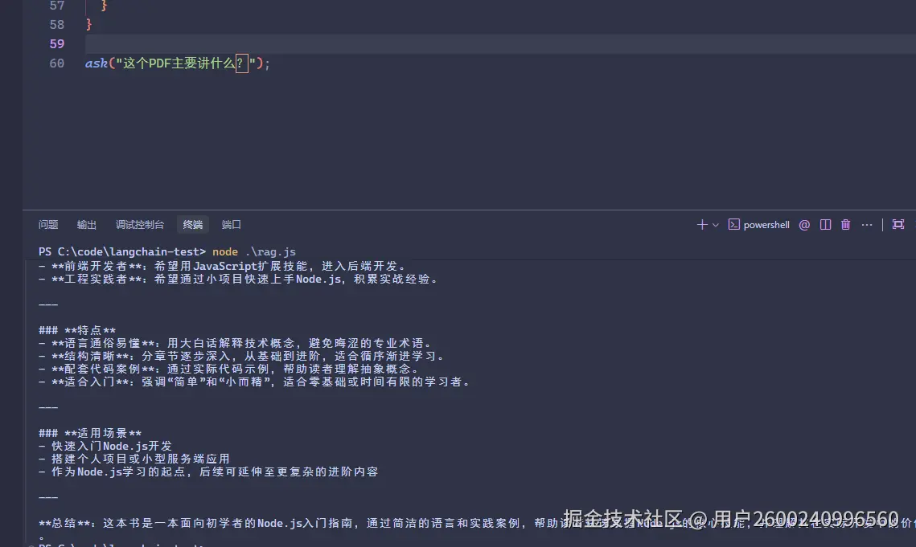Image resolution: width=916 pixels, height=547 pixels.
Task: Switch to the 输出 tab
Action: [x=87, y=225]
